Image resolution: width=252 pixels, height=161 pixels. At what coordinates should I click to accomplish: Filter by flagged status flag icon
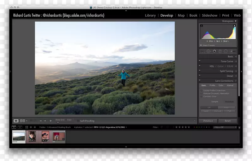pos(162,127)
